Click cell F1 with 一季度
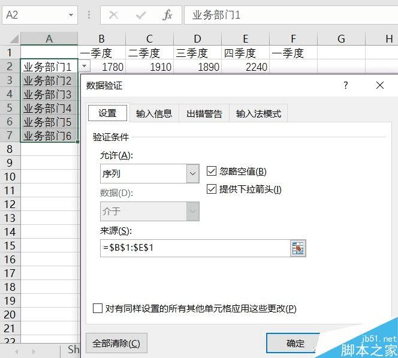Screen dimensions: 398x358 pyautogui.click(x=294, y=53)
